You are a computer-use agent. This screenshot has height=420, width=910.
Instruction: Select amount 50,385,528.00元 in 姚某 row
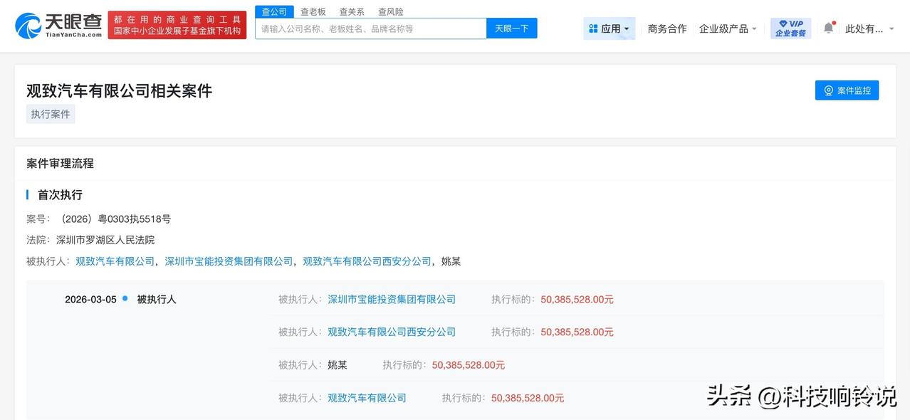tap(469, 364)
